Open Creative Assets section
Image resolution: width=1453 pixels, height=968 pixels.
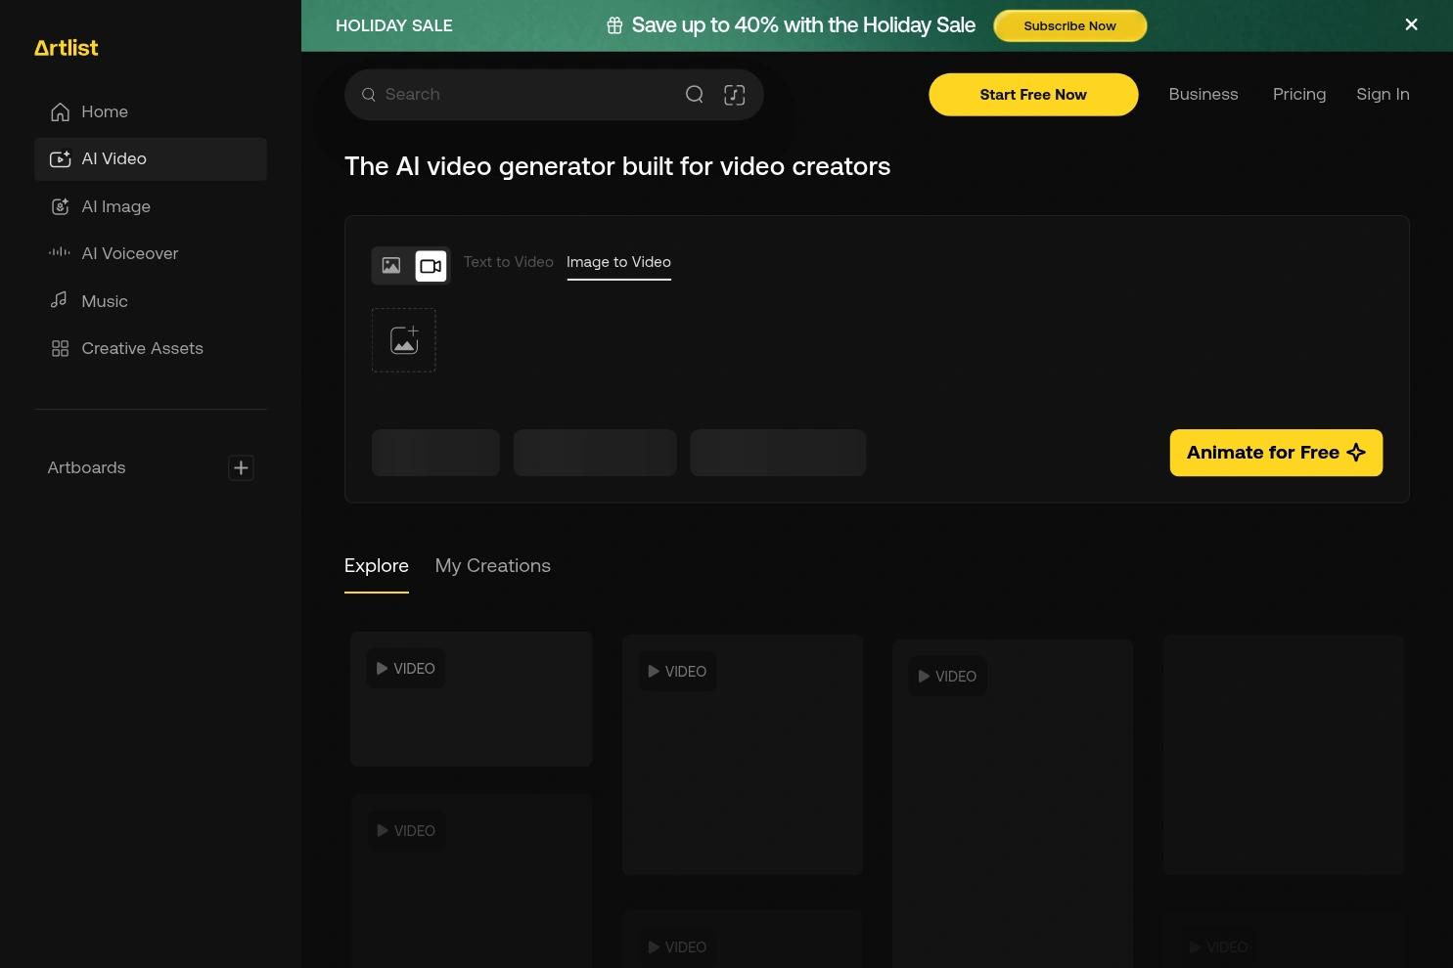point(142,348)
